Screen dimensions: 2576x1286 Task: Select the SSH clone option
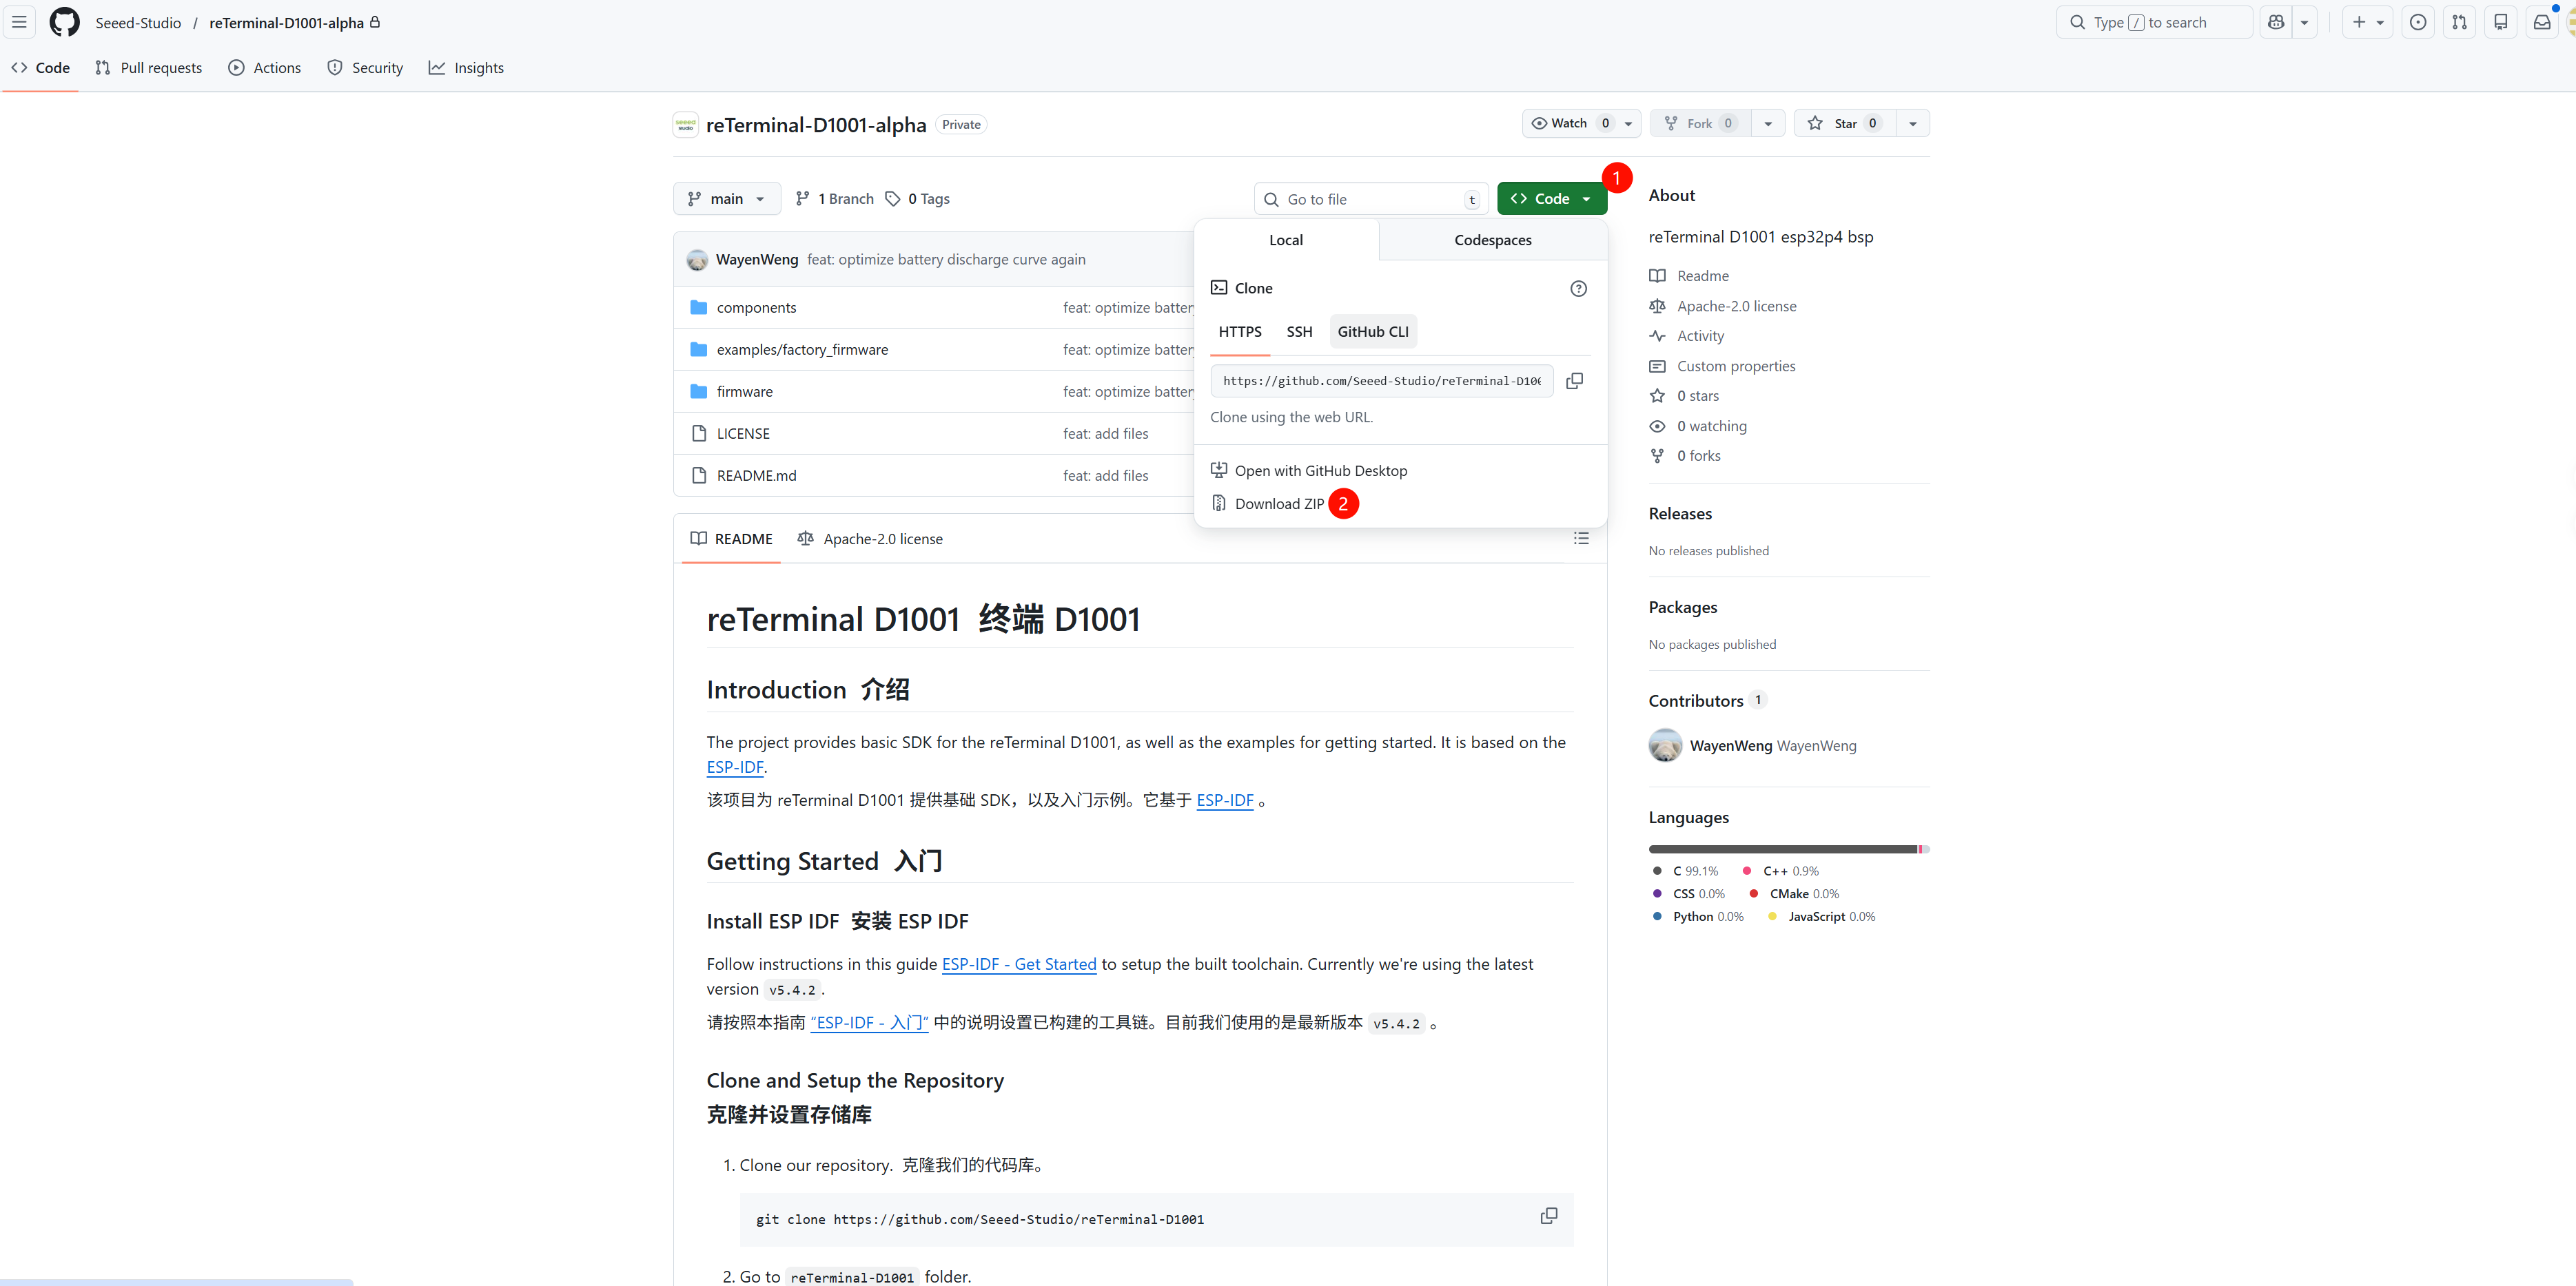point(1299,332)
